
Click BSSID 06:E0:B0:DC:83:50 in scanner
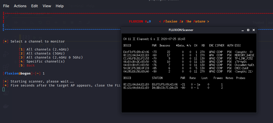point(136,62)
